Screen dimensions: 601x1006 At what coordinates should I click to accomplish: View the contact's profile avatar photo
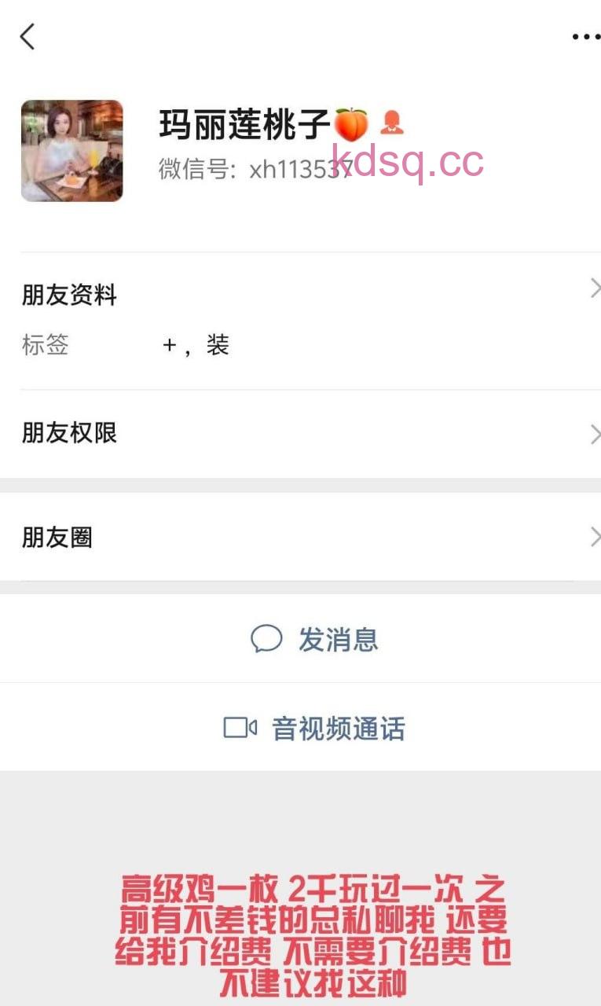tap(71, 150)
